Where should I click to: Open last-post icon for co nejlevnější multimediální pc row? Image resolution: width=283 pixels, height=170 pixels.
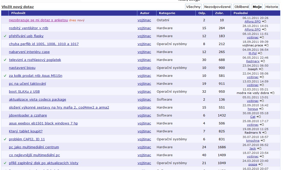click(x=262, y=156)
